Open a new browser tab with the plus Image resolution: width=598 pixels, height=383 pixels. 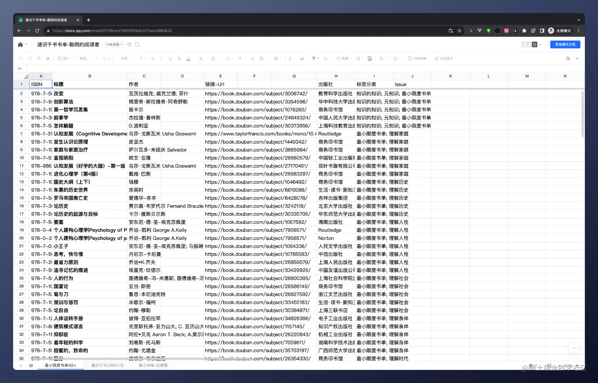point(88,20)
